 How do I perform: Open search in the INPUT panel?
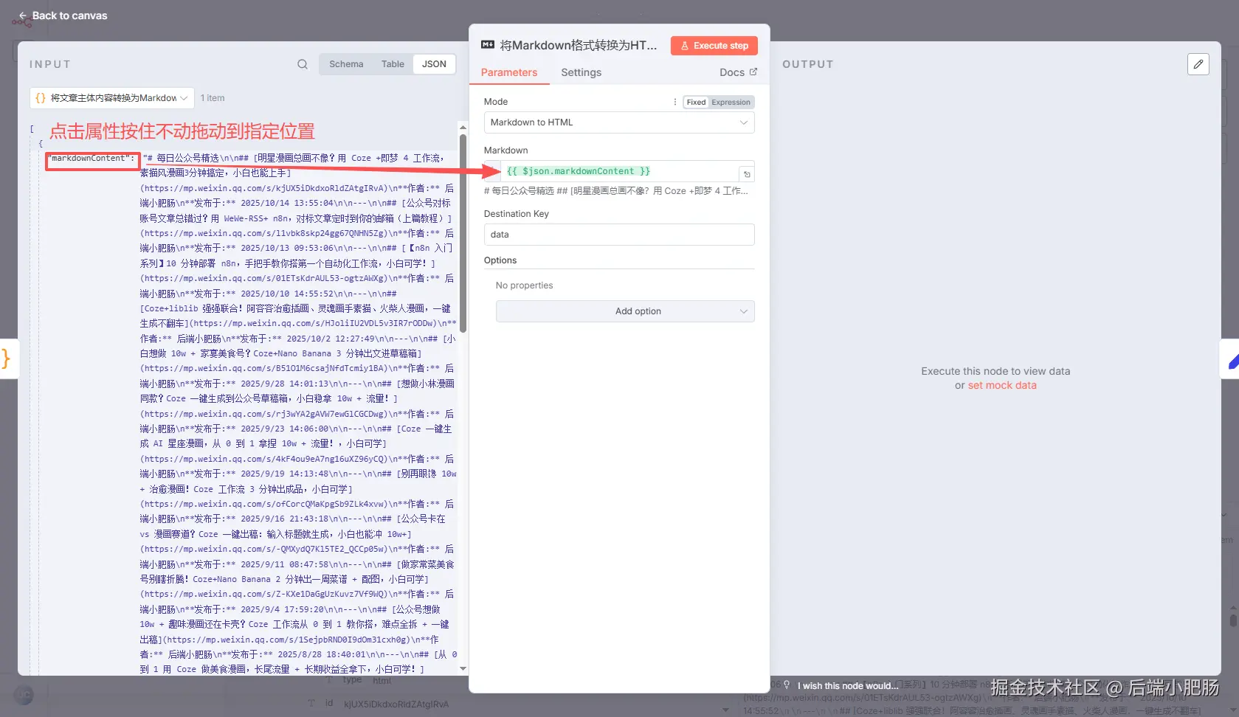click(303, 64)
